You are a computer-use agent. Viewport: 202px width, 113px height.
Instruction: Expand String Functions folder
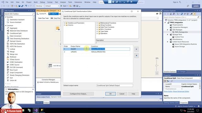[97, 25]
